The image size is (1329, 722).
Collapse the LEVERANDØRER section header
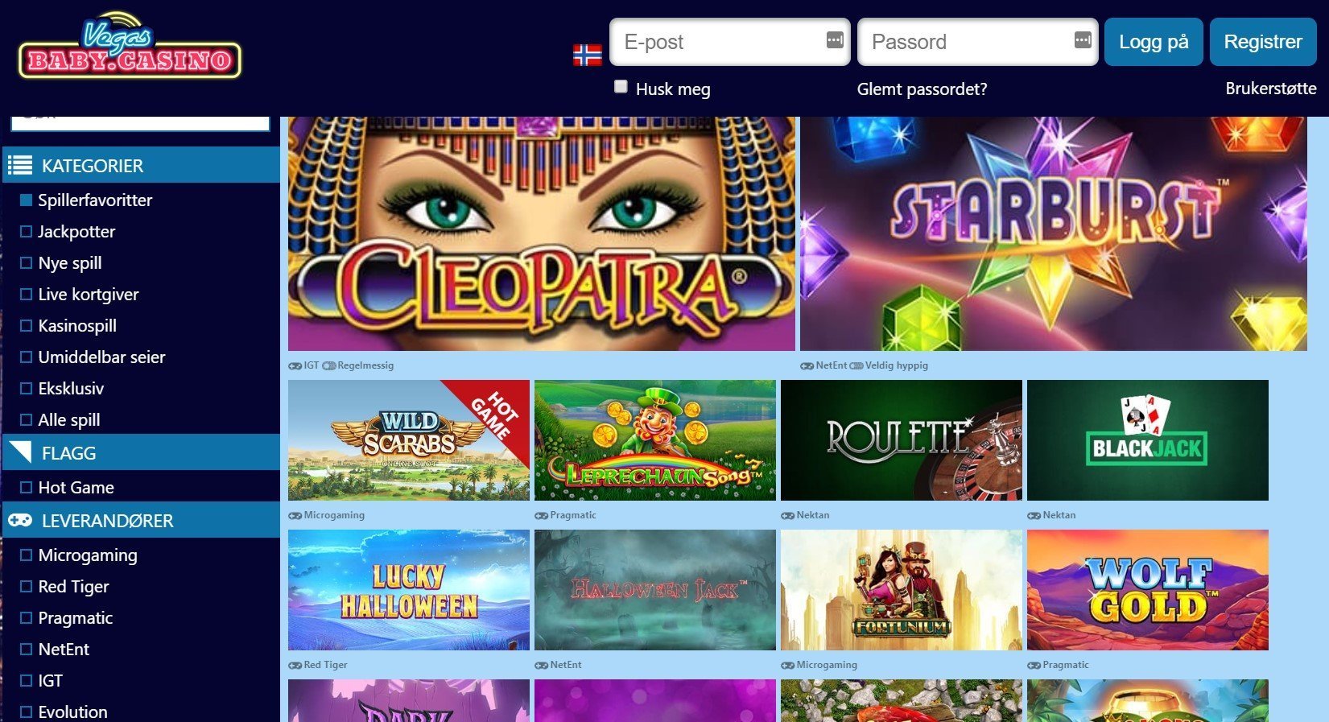point(142,520)
